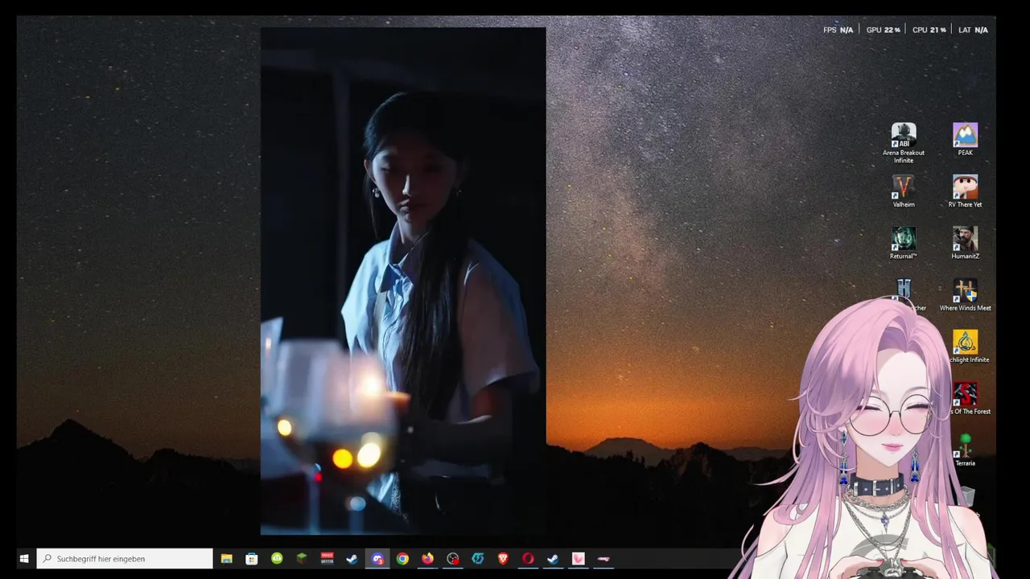This screenshot has width=1030, height=579.
Task: Select the Arena Breakout Infinite desktop icon
Action: coord(903,143)
